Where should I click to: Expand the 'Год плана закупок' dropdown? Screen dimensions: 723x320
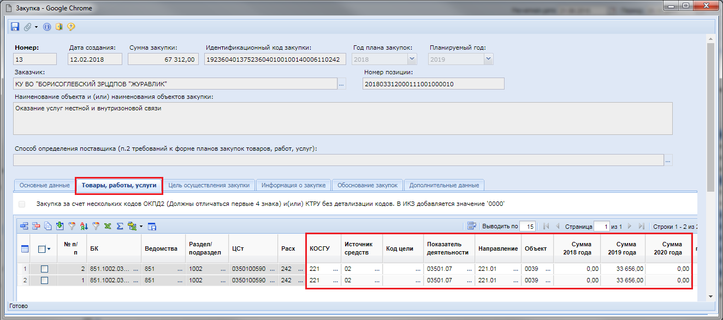click(411, 60)
